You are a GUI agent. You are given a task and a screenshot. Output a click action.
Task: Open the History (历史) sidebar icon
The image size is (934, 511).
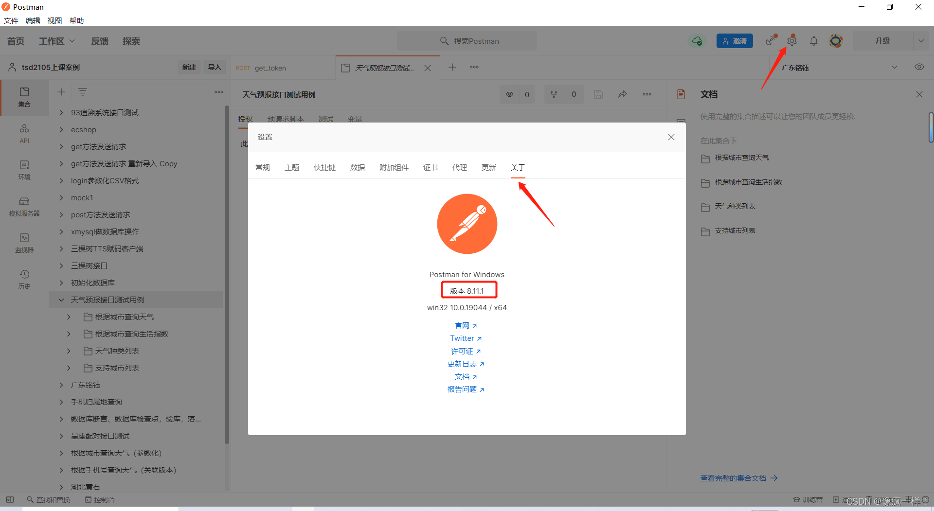(x=24, y=279)
